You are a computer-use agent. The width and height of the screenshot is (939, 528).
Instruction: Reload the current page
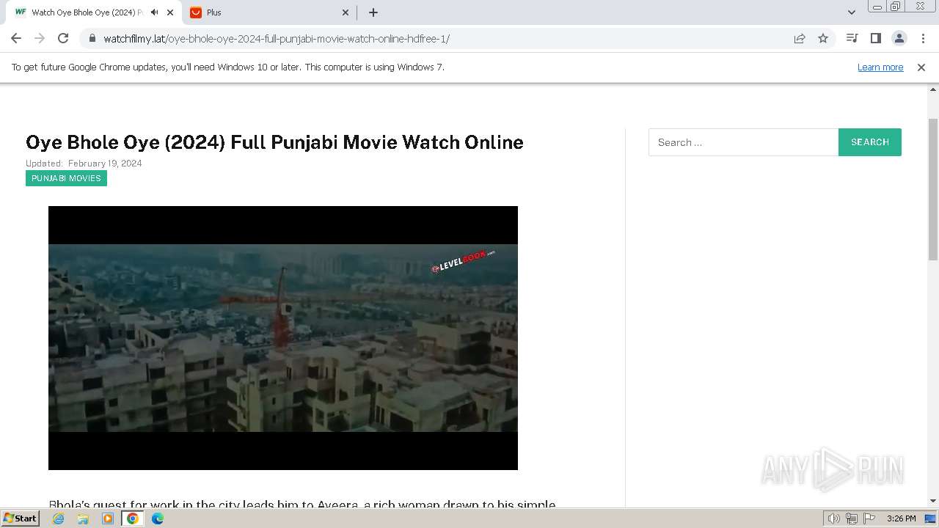63,38
